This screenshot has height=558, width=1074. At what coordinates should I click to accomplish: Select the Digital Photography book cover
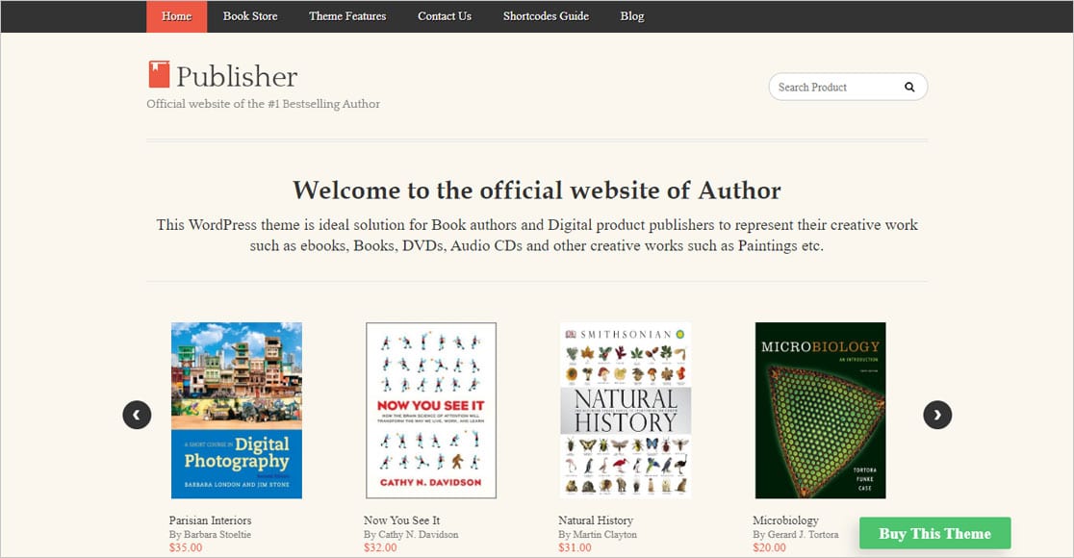[237, 410]
